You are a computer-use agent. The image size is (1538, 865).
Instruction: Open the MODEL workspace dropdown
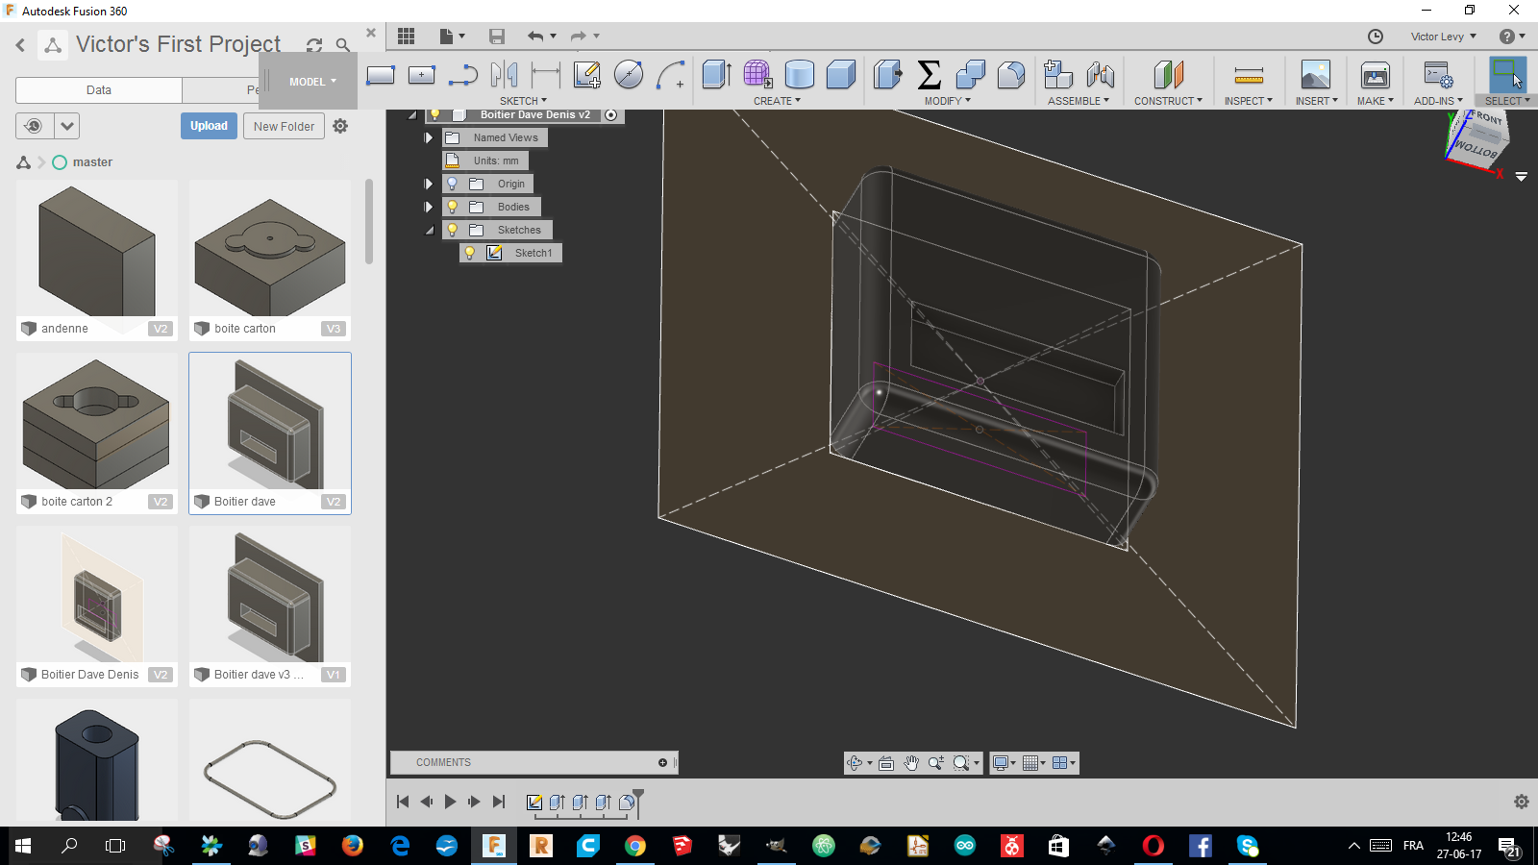click(312, 82)
